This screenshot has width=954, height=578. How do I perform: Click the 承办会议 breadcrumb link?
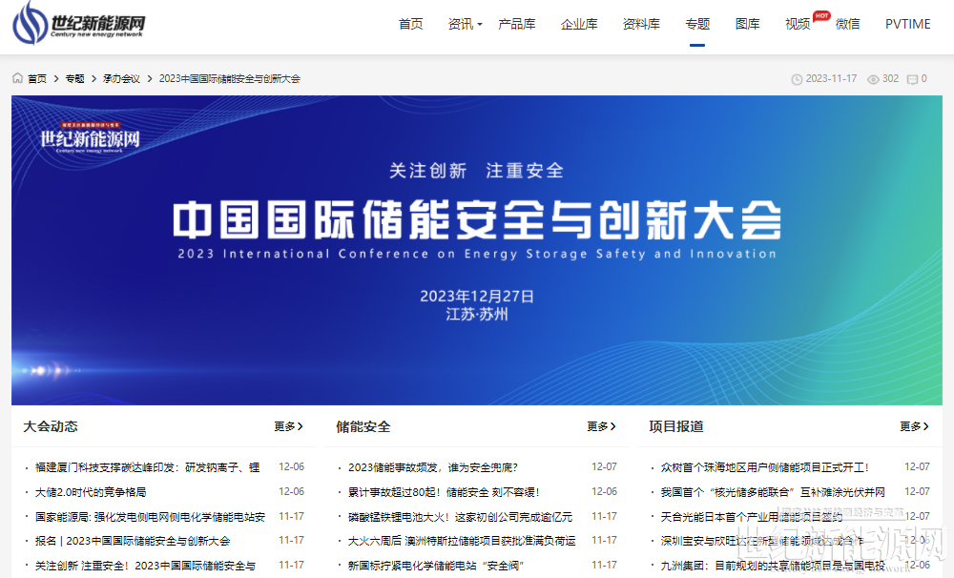coord(121,78)
